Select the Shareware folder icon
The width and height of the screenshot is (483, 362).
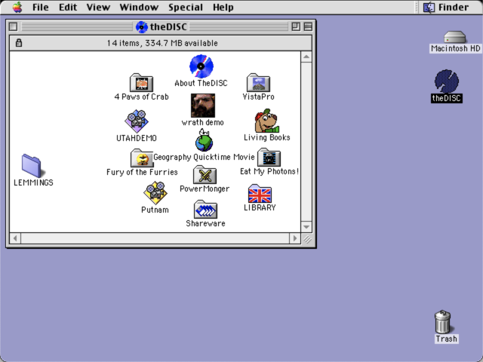[205, 210]
